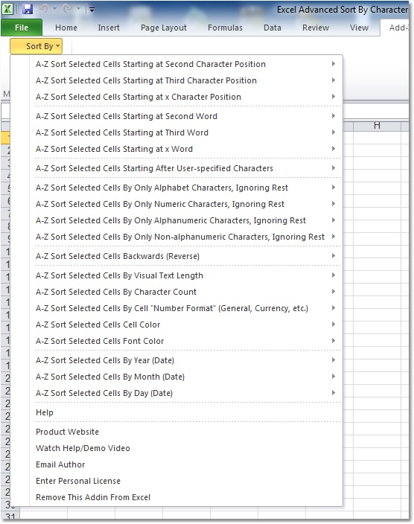414x524 pixels.
Task: Switch to the Formulas ribbon tab
Action: pos(225,28)
